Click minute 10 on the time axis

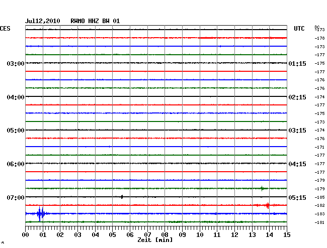(x=200, y=235)
